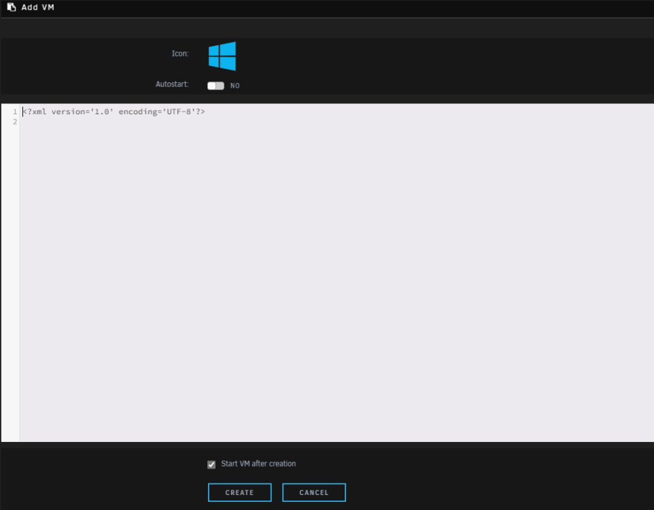
Task: Click line number 1 in the gutter
Action: (x=15, y=112)
